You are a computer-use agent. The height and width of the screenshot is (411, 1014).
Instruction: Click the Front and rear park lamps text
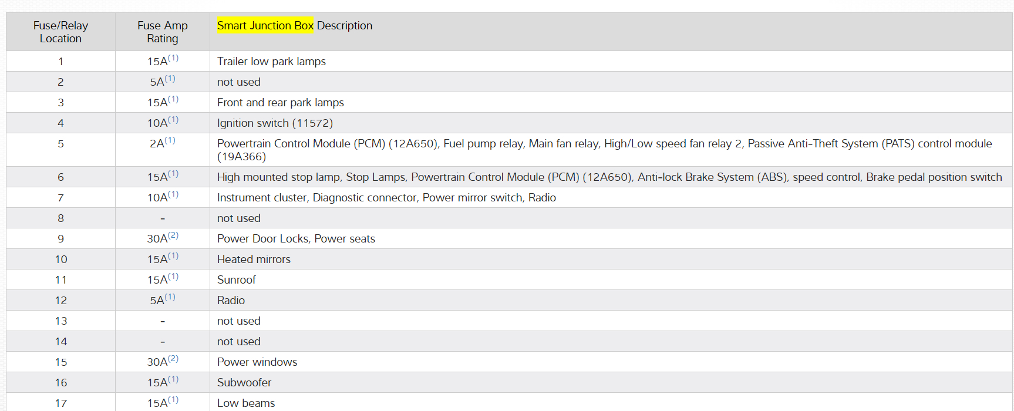pyautogui.click(x=280, y=103)
